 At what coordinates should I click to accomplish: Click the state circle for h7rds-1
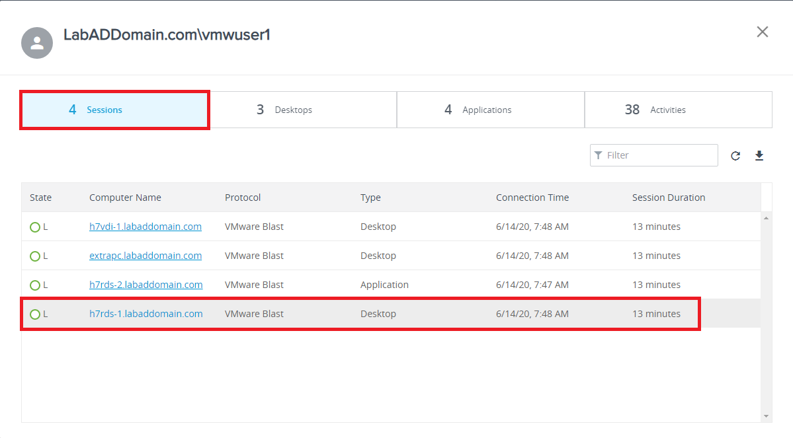35,314
